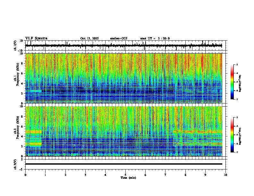Click time axis tick label '2'
The image size is (254, 196).
(65, 175)
